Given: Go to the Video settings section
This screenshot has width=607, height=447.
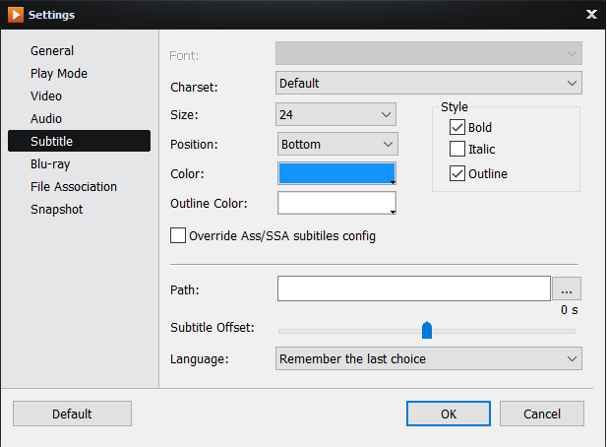Looking at the screenshot, I should pyautogui.click(x=46, y=96).
